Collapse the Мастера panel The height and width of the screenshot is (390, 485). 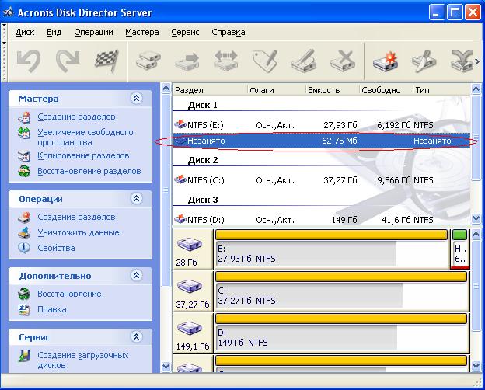click(137, 99)
